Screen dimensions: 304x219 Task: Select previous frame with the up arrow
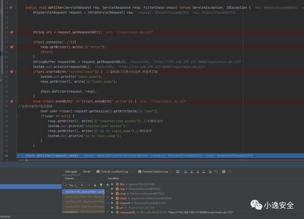point(89,185)
